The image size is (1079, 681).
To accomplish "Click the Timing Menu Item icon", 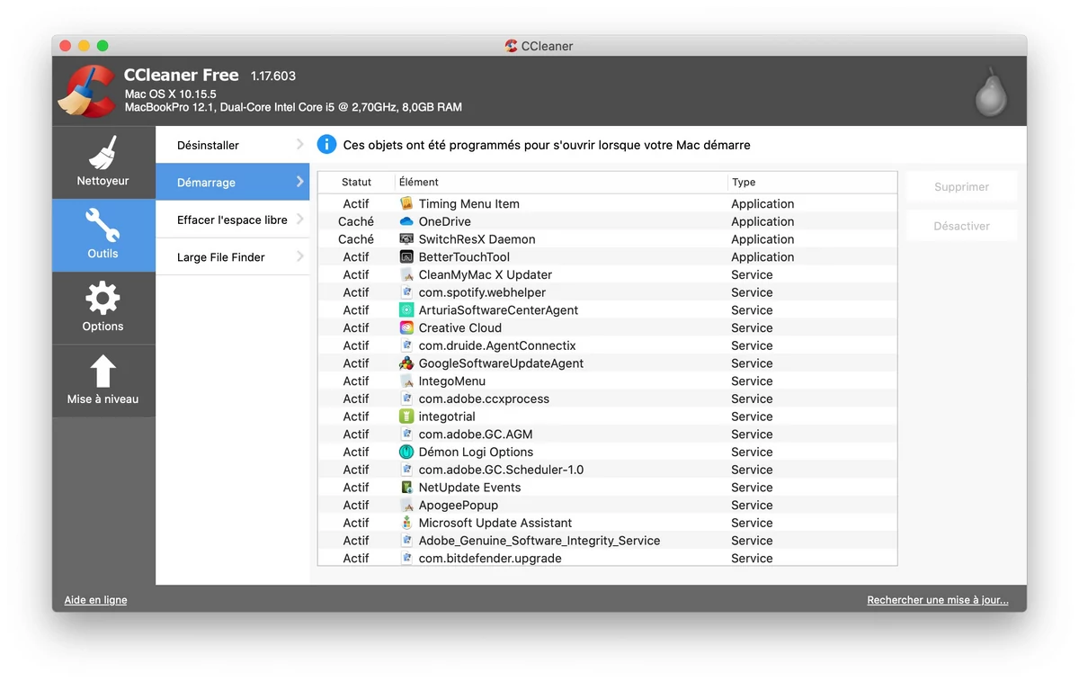I will pos(406,204).
